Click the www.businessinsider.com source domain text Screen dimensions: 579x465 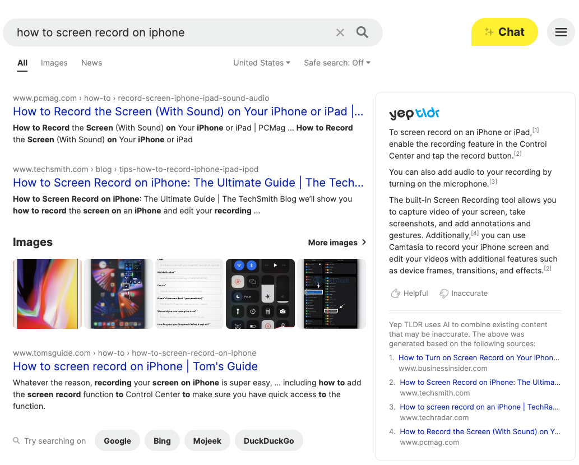tap(443, 368)
